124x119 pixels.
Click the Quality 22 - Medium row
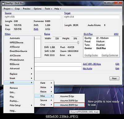101,38
